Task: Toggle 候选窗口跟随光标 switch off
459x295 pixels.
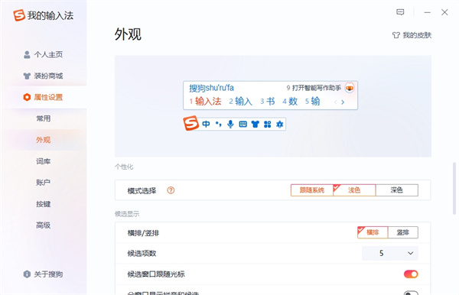Action: 411,274
